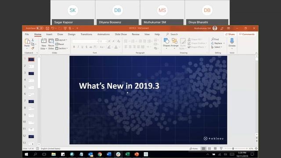This screenshot has height=158, width=281.
Task: Switch to Reading View in status bar
Action: click(215, 148)
